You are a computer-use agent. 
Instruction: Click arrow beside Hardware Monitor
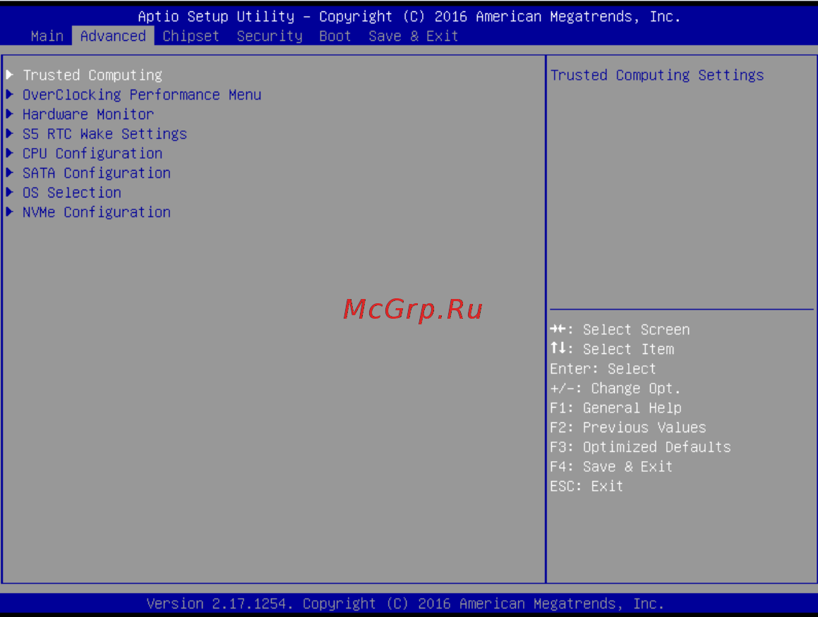[x=10, y=114]
